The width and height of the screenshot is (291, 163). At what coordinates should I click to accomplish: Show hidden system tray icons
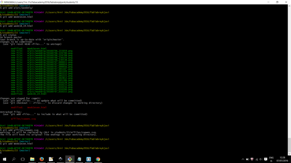tap(243, 159)
